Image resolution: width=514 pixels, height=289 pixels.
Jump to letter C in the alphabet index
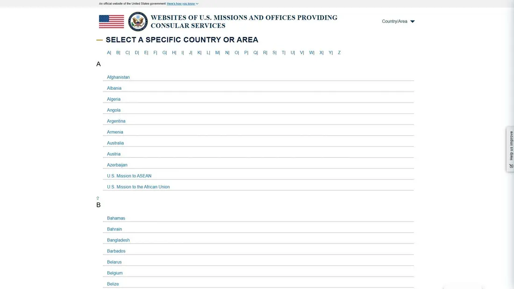128,52
